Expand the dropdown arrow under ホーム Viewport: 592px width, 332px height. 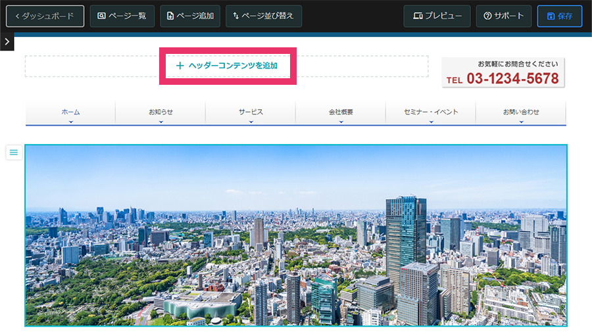[x=70, y=122]
